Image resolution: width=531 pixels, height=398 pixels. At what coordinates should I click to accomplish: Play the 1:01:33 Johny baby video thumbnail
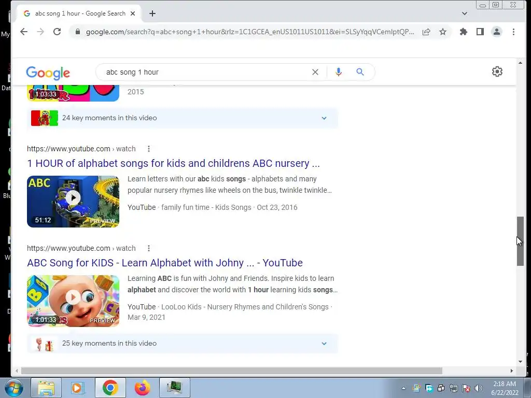[73, 301]
